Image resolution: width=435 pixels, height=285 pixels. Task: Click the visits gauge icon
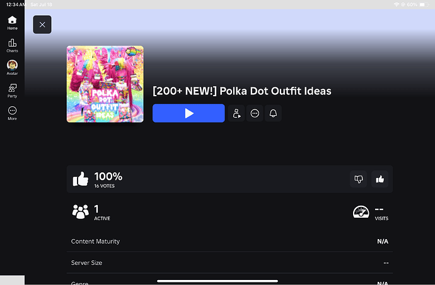[361, 212]
